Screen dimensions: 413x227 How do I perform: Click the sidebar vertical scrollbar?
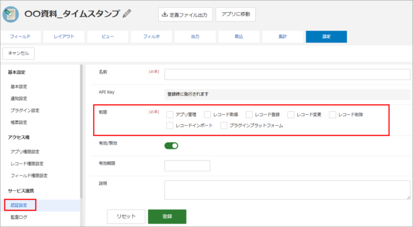pyautogui.click(x=81, y=131)
